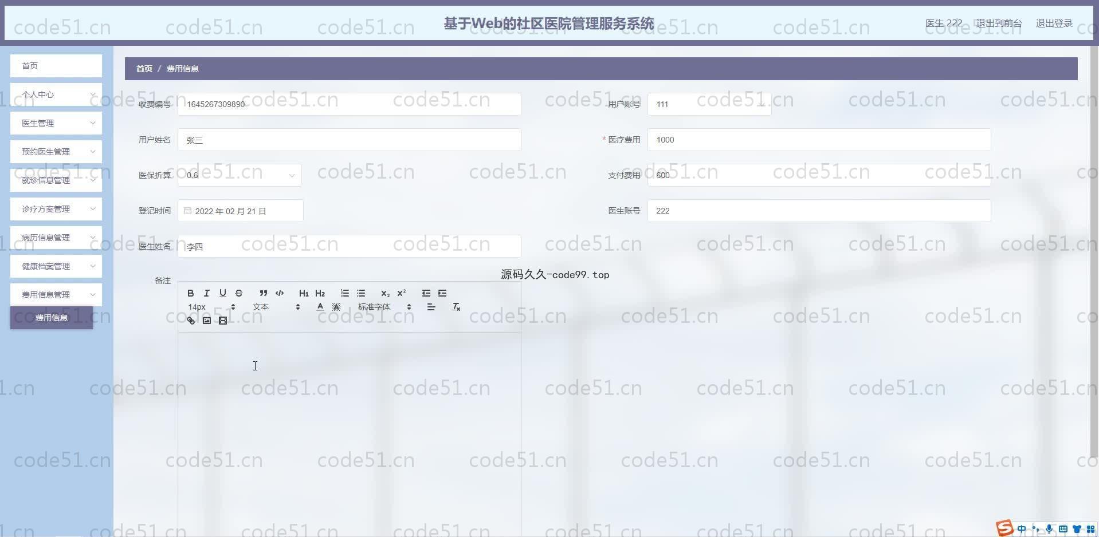Apply Heading 1 style
Image resolution: width=1099 pixels, height=537 pixels.
304,293
